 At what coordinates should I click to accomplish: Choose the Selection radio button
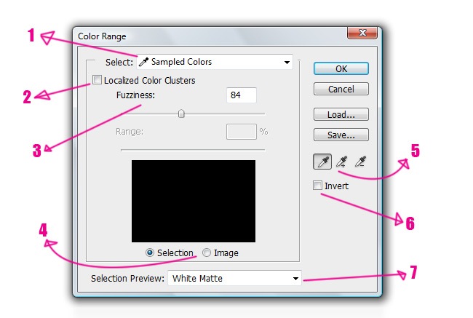click(150, 253)
